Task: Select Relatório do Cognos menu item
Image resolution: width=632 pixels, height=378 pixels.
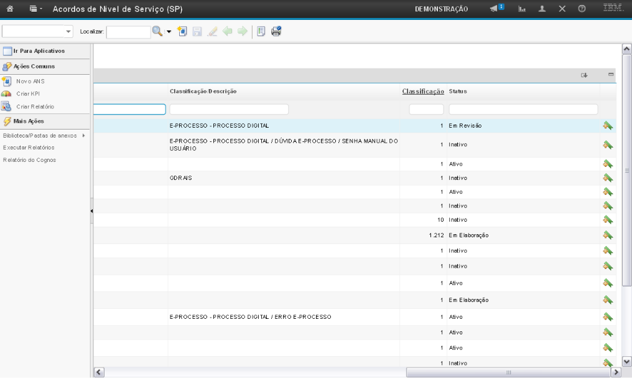Action: pyautogui.click(x=29, y=160)
